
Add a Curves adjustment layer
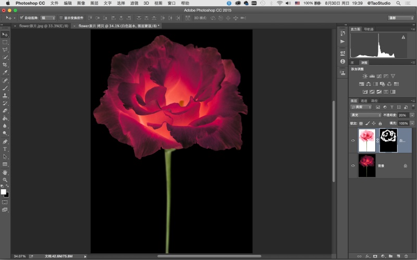click(x=379, y=76)
